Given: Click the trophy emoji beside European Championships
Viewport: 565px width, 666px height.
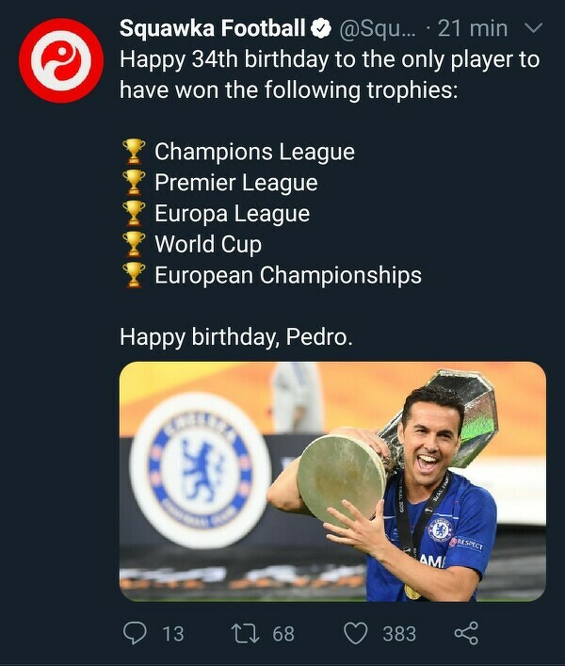Looking at the screenshot, I should click(134, 275).
